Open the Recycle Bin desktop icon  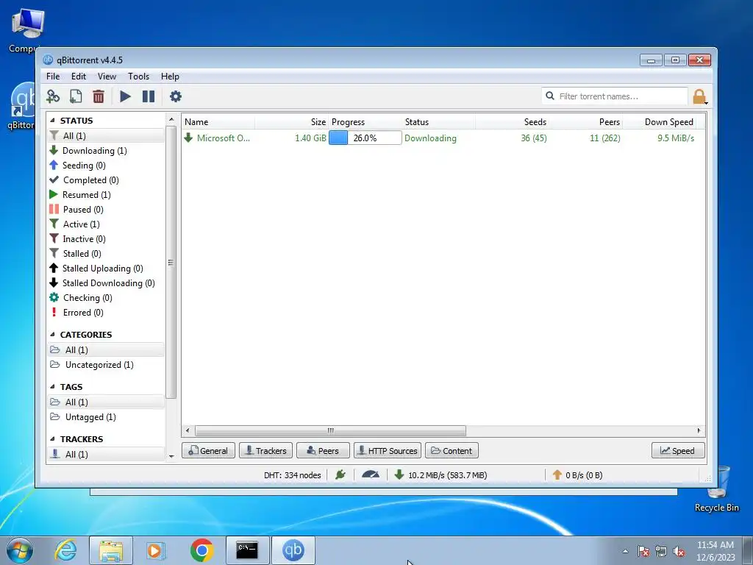click(x=716, y=489)
